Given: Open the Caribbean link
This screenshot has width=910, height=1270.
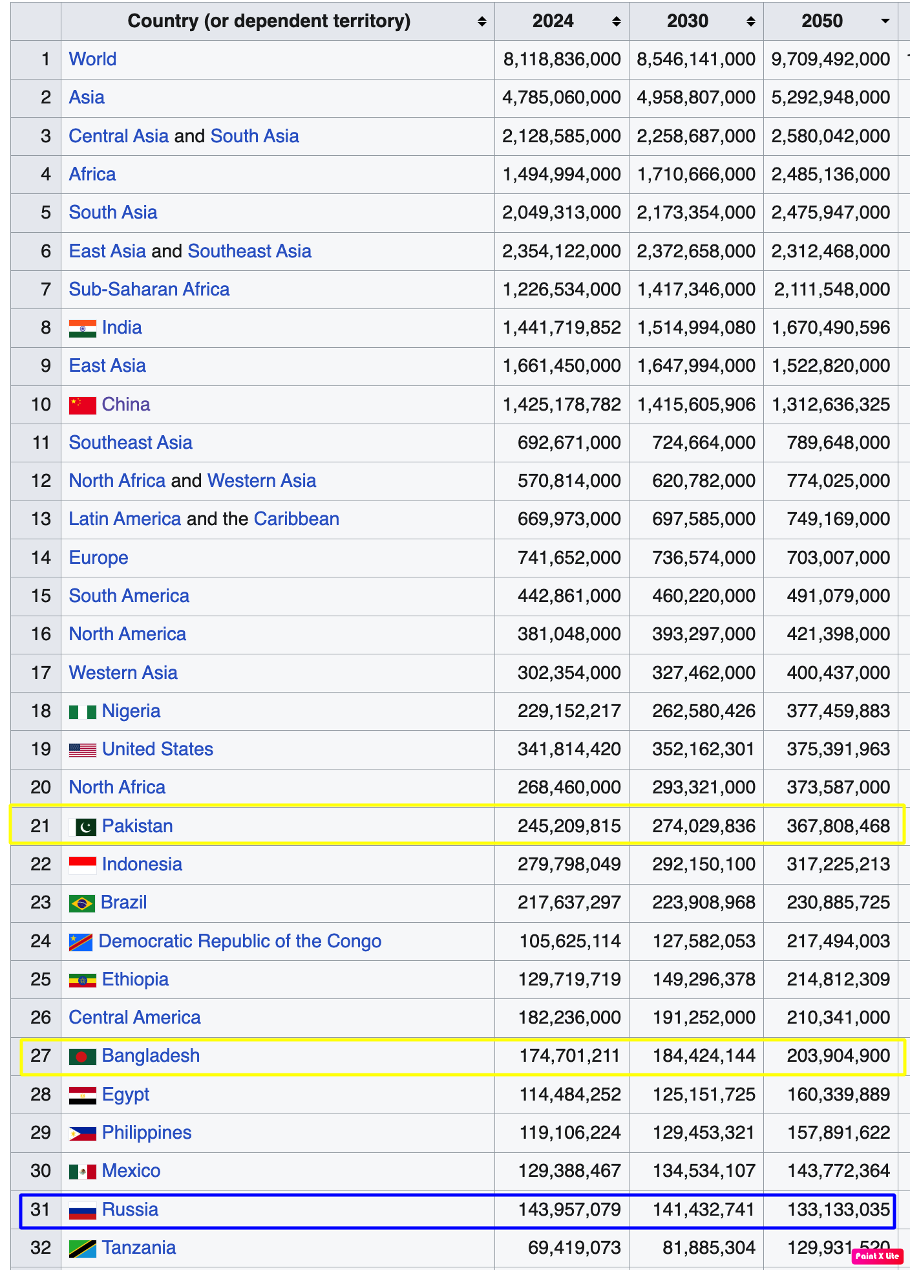Looking at the screenshot, I should [296, 519].
